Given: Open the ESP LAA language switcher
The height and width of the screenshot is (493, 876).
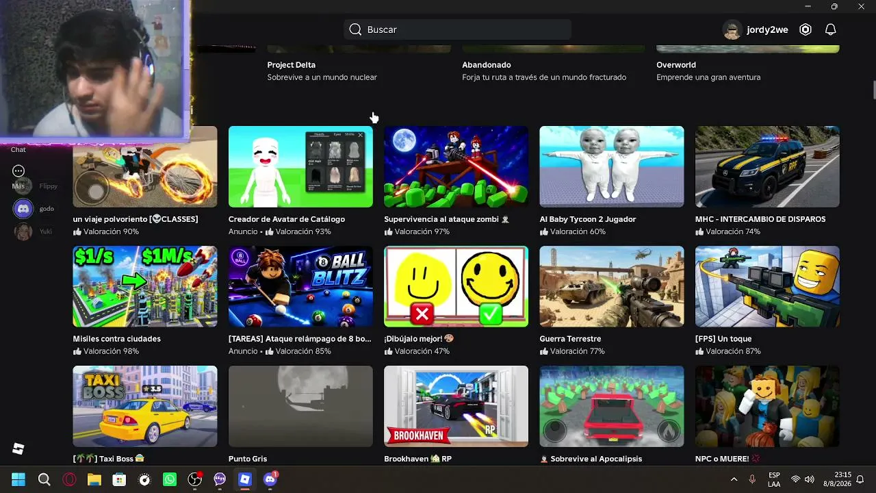Looking at the screenshot, I should pos(774,479).
